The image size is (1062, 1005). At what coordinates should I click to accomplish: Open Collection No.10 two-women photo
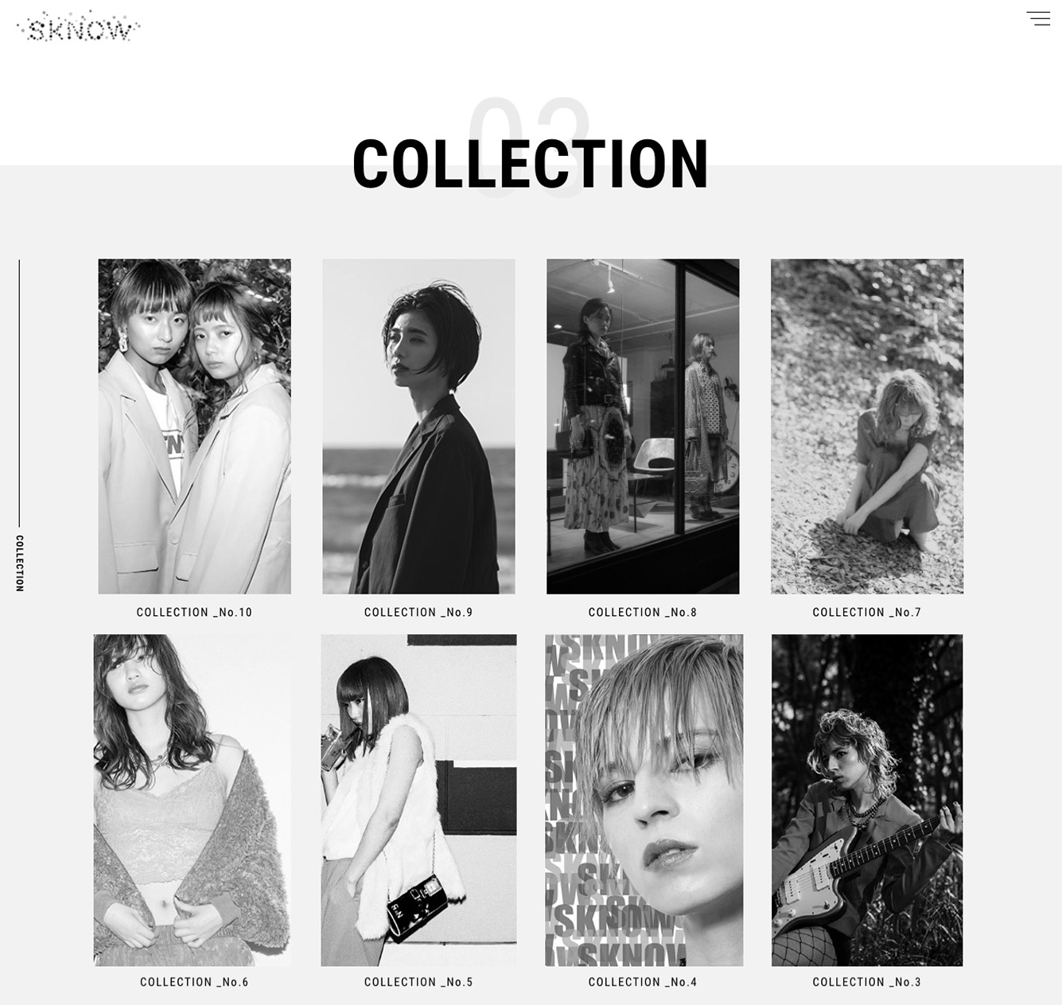tap(195, 426)
